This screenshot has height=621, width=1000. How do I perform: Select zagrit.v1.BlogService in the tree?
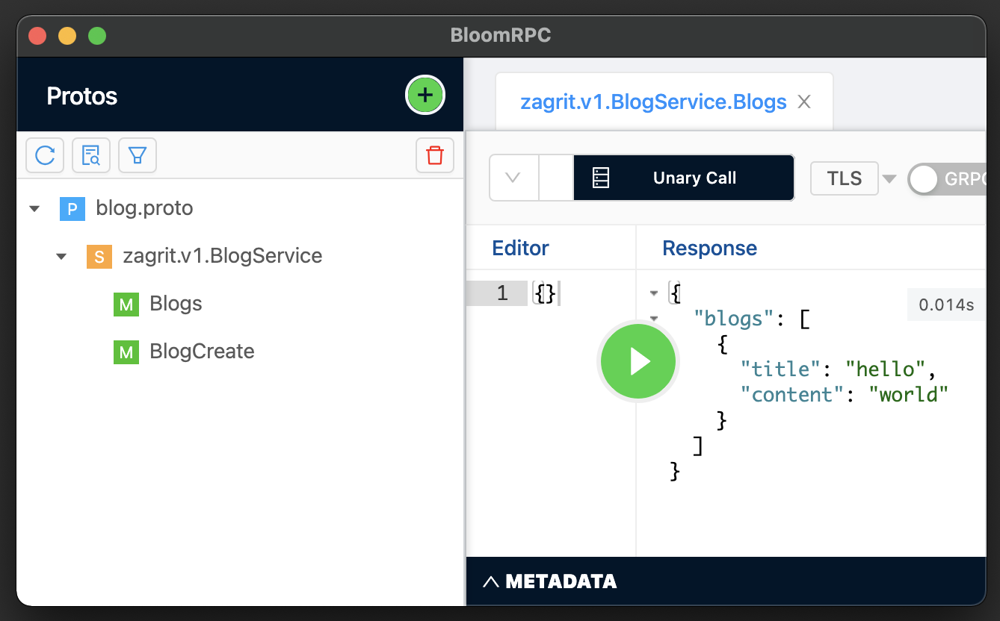223,256
